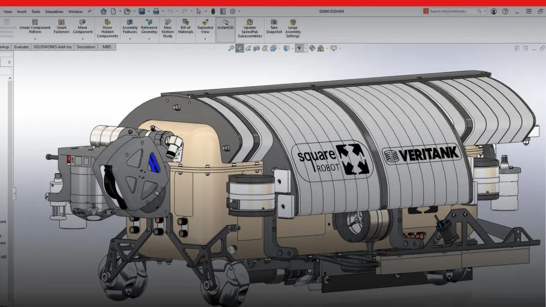Open the View menu
Screen dimensions: 546x307
click(8, 11)
